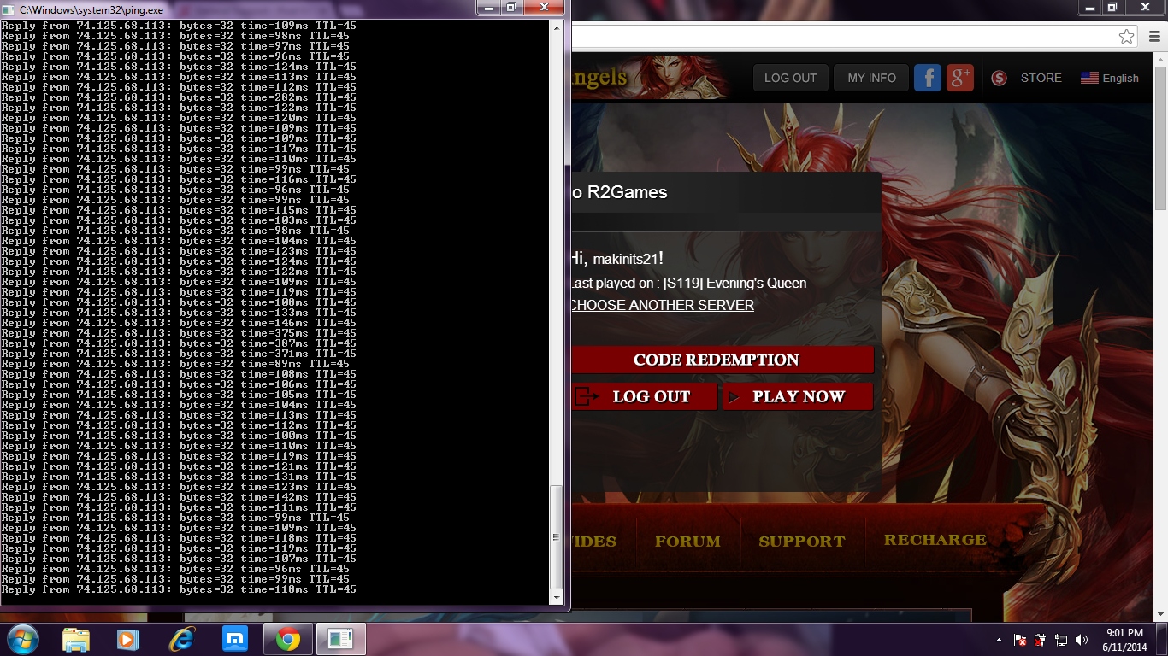The height and width of the screenshot is (656, 1168).
Task: Click the Facebook icon in header
Action: [928, 78]
